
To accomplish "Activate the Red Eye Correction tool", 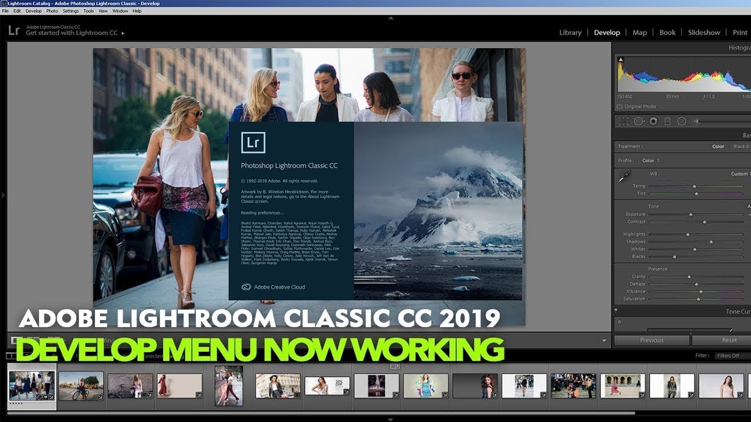I will (653, 121).
